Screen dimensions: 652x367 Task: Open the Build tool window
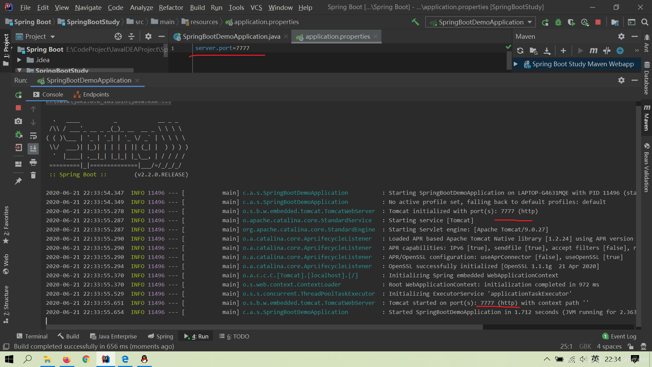[68, 336]
